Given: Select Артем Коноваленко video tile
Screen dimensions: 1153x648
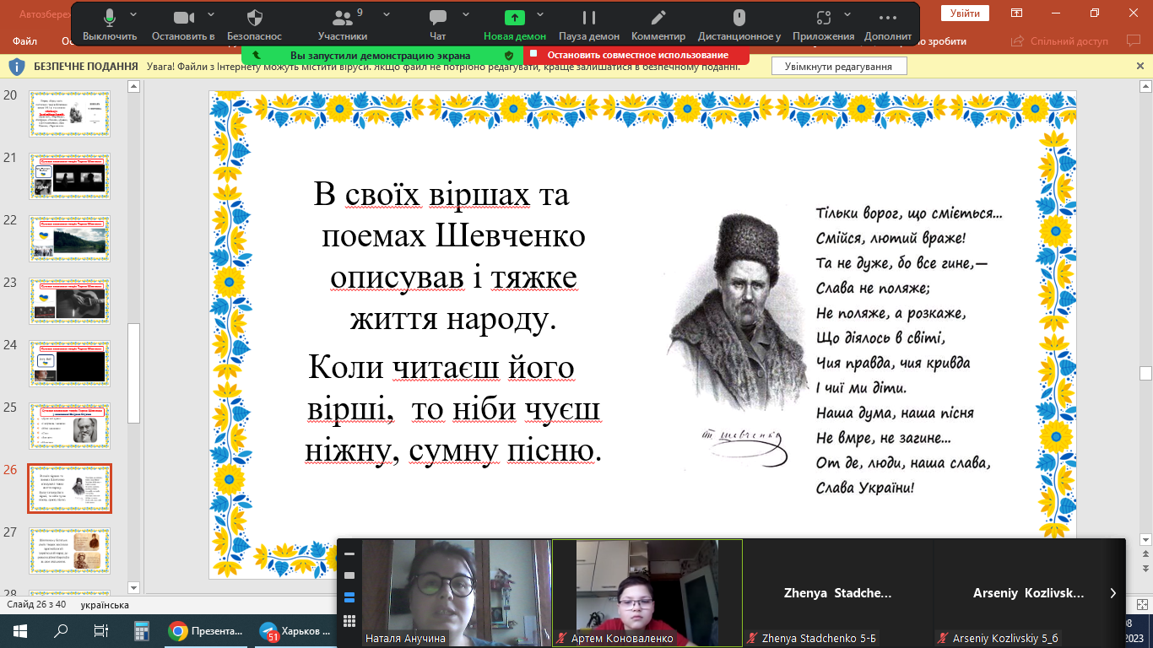Looking at the screenshot, I should point(647,593).
